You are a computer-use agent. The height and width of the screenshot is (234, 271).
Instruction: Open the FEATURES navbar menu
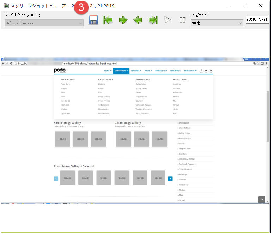pos(136,71)
